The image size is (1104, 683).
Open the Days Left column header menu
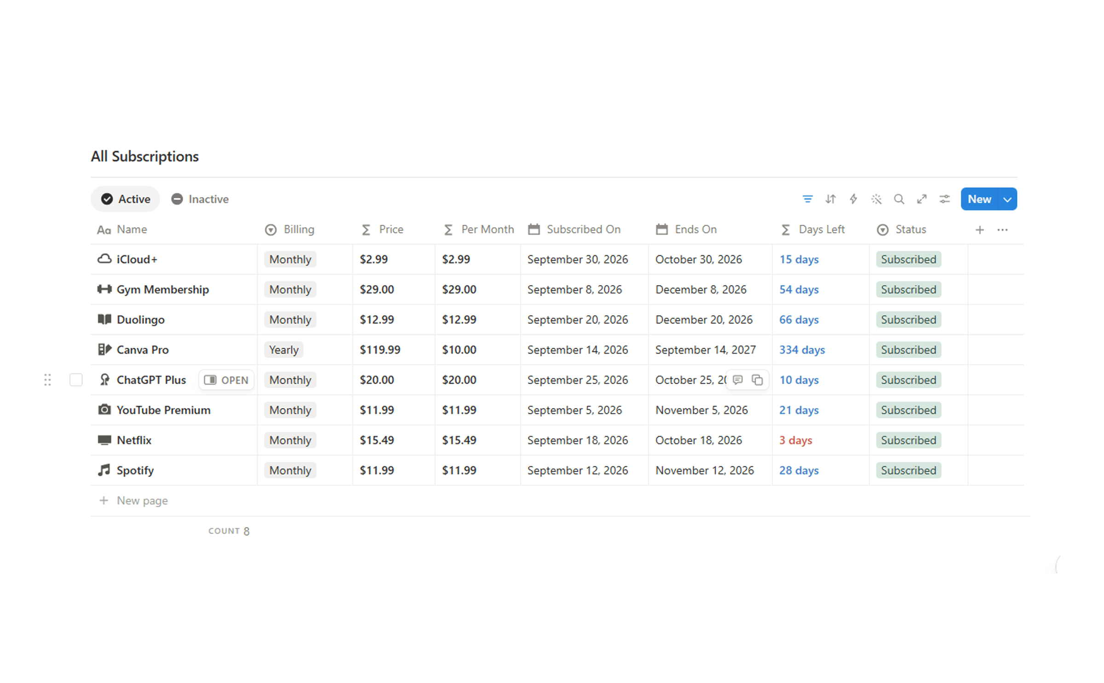pos(813,230)
